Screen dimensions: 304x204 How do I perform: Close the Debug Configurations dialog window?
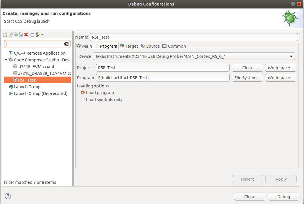[299, 4]
